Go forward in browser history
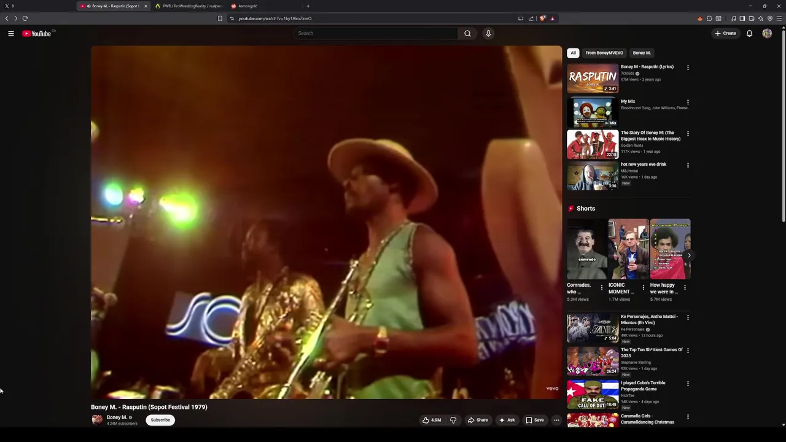The height and width of the screenshot is (442, 786). [x=16, y=18]
